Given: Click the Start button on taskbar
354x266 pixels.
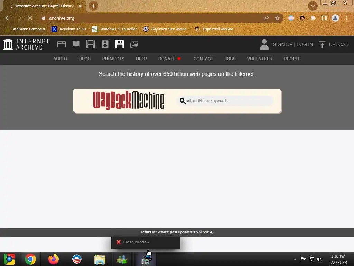Looking at the screenshot, I should pos(9,259).
